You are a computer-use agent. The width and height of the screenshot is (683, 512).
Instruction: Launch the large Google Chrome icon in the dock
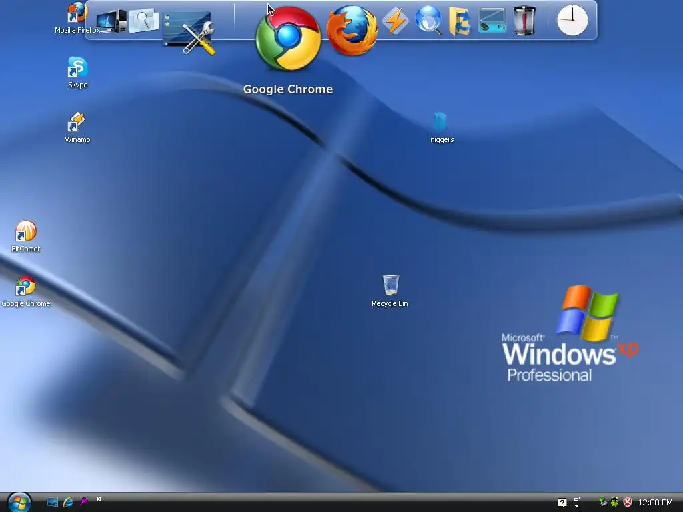pyautogui.click(x=288, y=38)
